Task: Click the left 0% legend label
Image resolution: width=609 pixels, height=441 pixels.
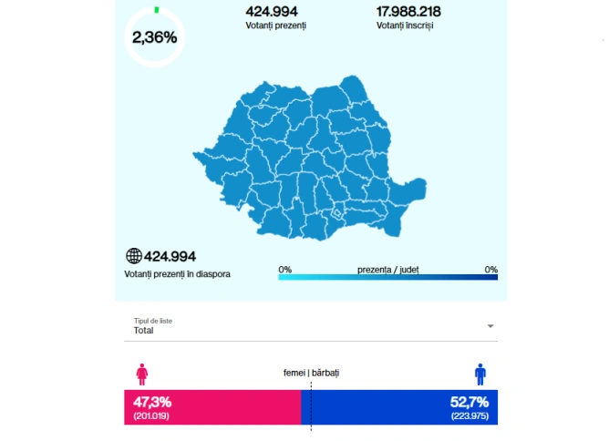Action: click(284, 269)
